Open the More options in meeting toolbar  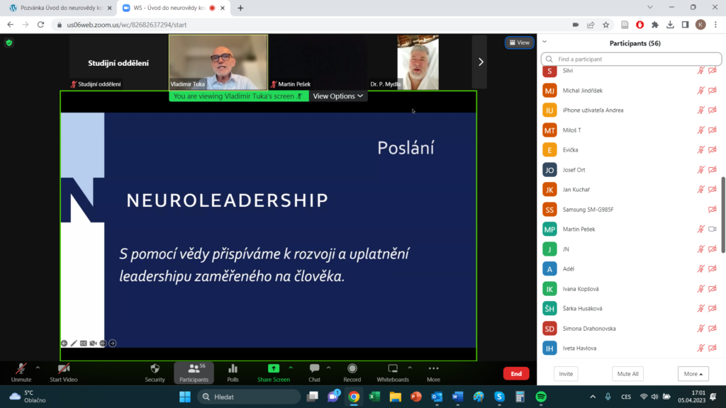click(433, 373)
